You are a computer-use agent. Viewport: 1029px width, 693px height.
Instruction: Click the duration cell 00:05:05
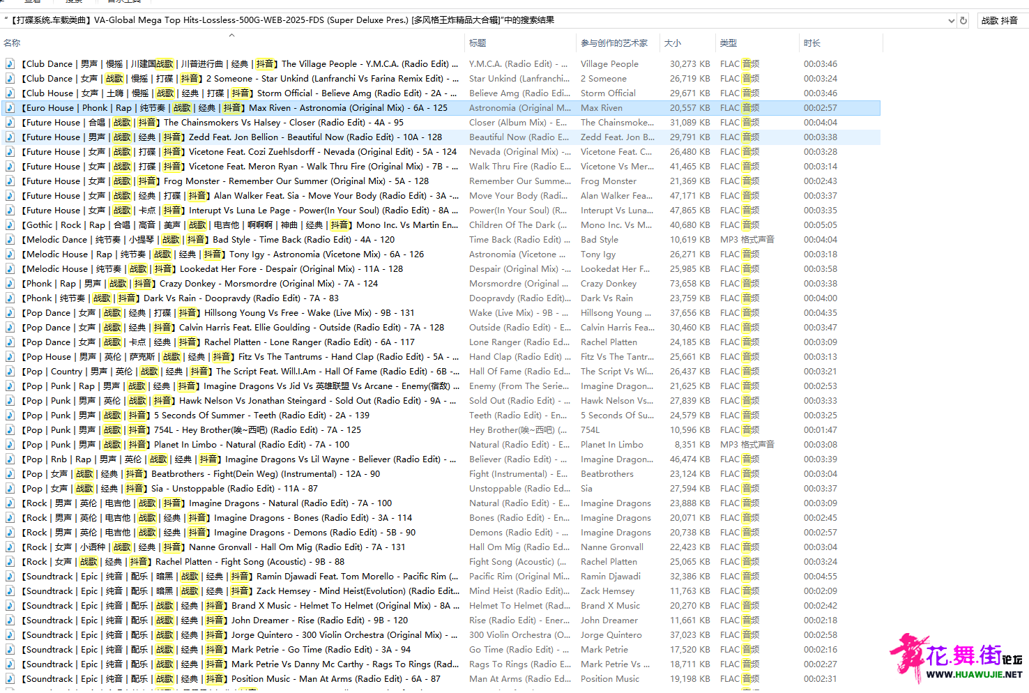click(x=821, y=225)
